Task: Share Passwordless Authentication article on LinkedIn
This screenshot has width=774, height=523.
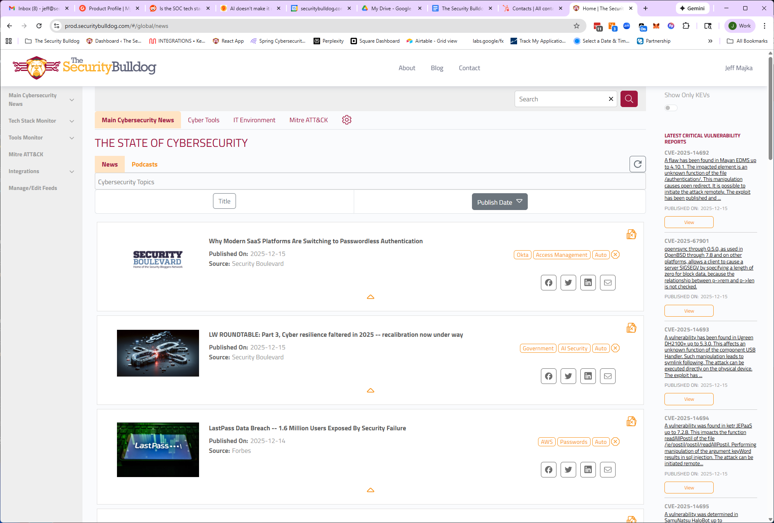Action: click(588, 283)
